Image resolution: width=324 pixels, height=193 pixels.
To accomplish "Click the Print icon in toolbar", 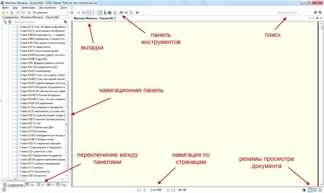I will (12, 13).
